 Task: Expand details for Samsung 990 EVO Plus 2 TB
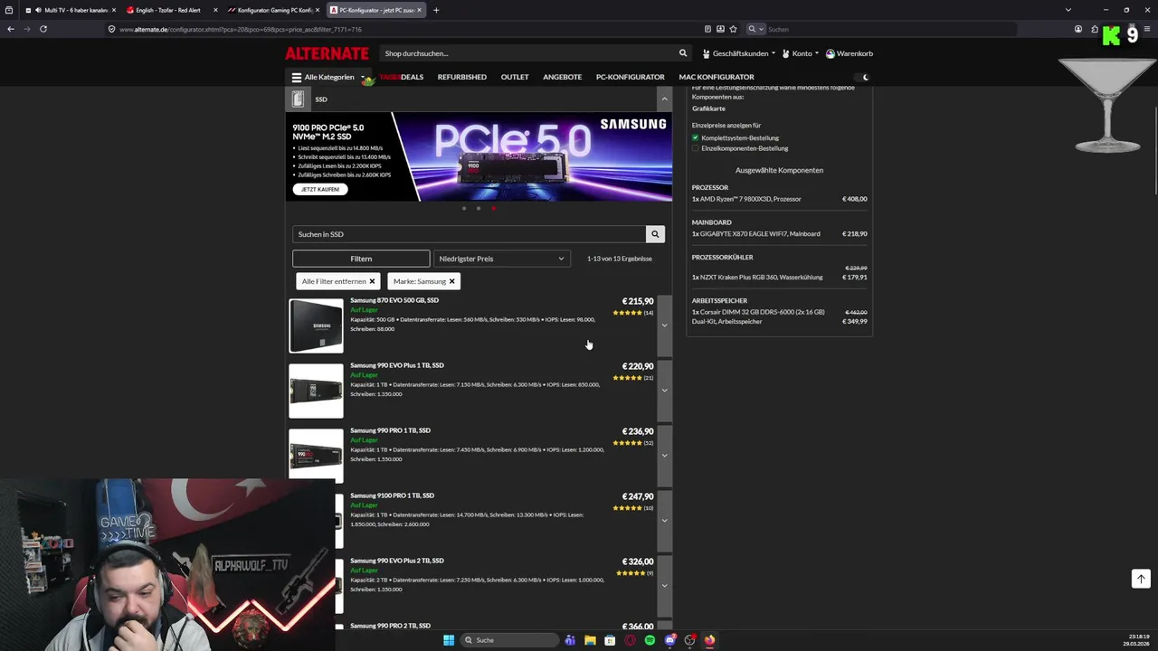(664, 586)
